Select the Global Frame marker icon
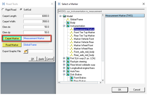148x95 pixels. 68,19
